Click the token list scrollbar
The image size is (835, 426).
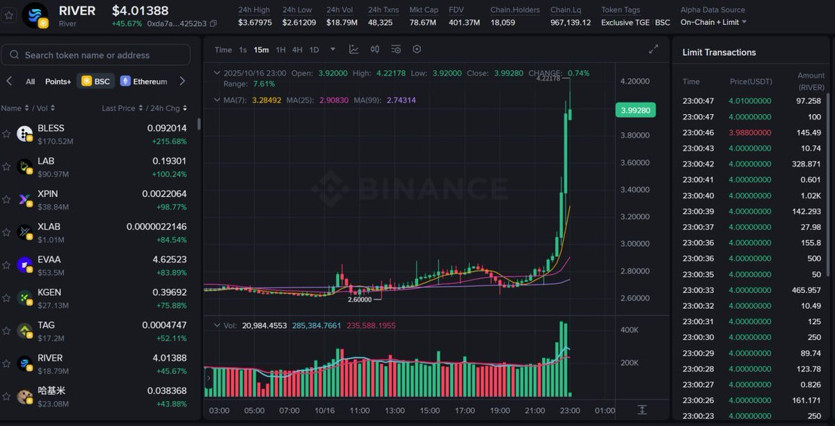click(199, 124)
